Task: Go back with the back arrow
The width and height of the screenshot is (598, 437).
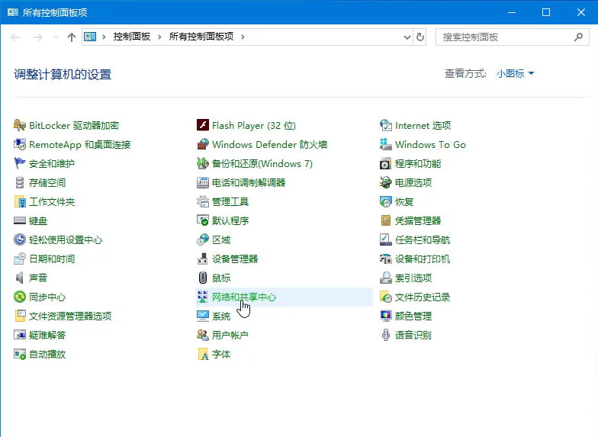Action: (x=15, y=37)
